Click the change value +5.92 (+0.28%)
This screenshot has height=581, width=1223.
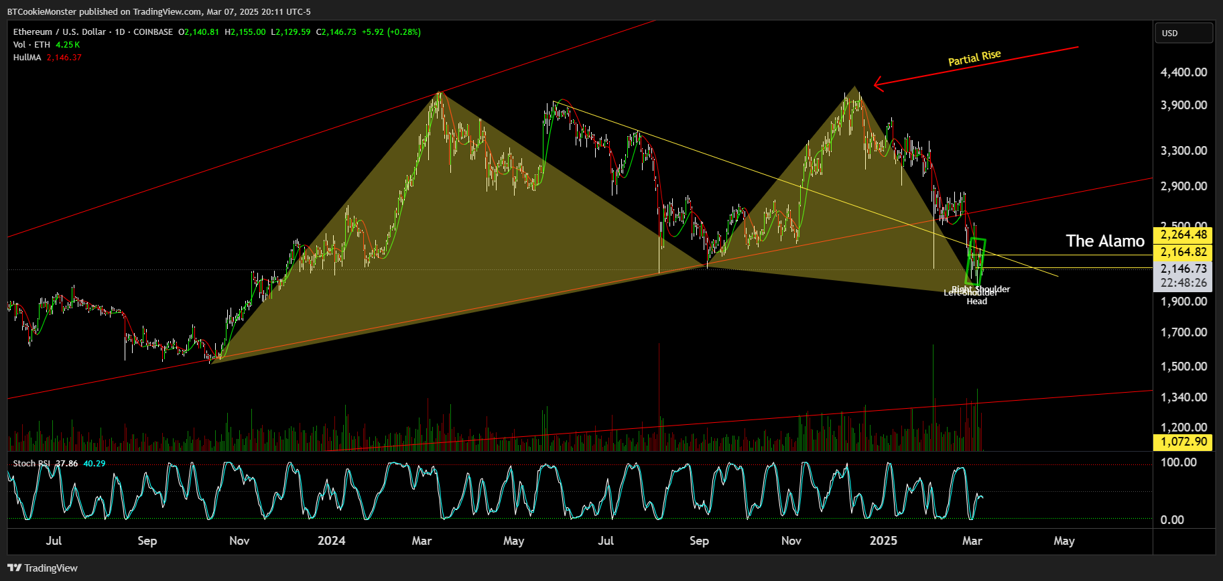click(x=391, y=31)
